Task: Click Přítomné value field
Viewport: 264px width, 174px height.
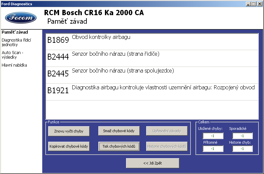Action: click(x=213, y=149)
